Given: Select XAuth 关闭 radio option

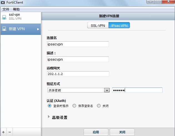Looking at the screenshot, I should click(99, 106).
